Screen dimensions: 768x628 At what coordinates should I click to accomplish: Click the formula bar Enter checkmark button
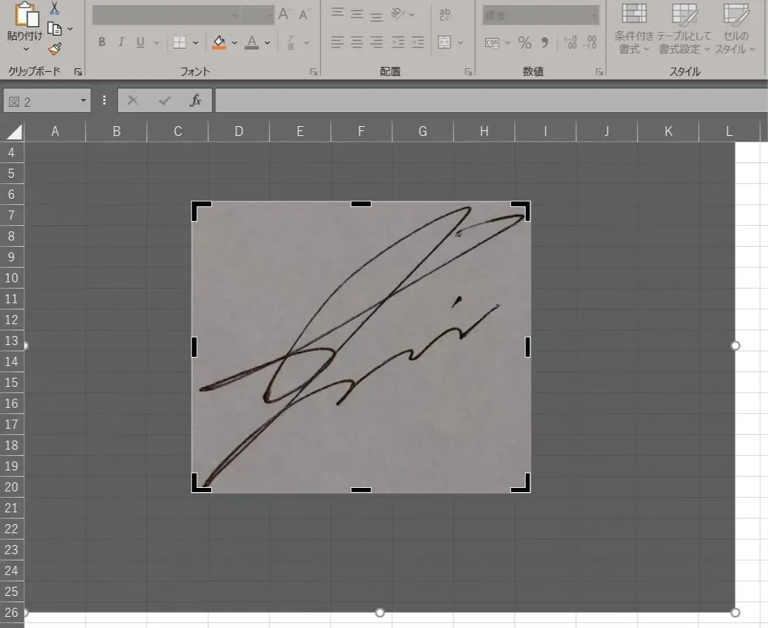tap(164, 100)
